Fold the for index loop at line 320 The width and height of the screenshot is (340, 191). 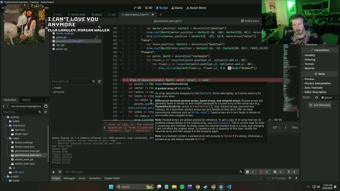pyautogui.click(x=120, y=96)
